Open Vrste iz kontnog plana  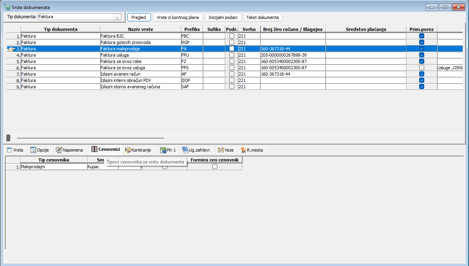pyautogui.click(x=178, y=17)
